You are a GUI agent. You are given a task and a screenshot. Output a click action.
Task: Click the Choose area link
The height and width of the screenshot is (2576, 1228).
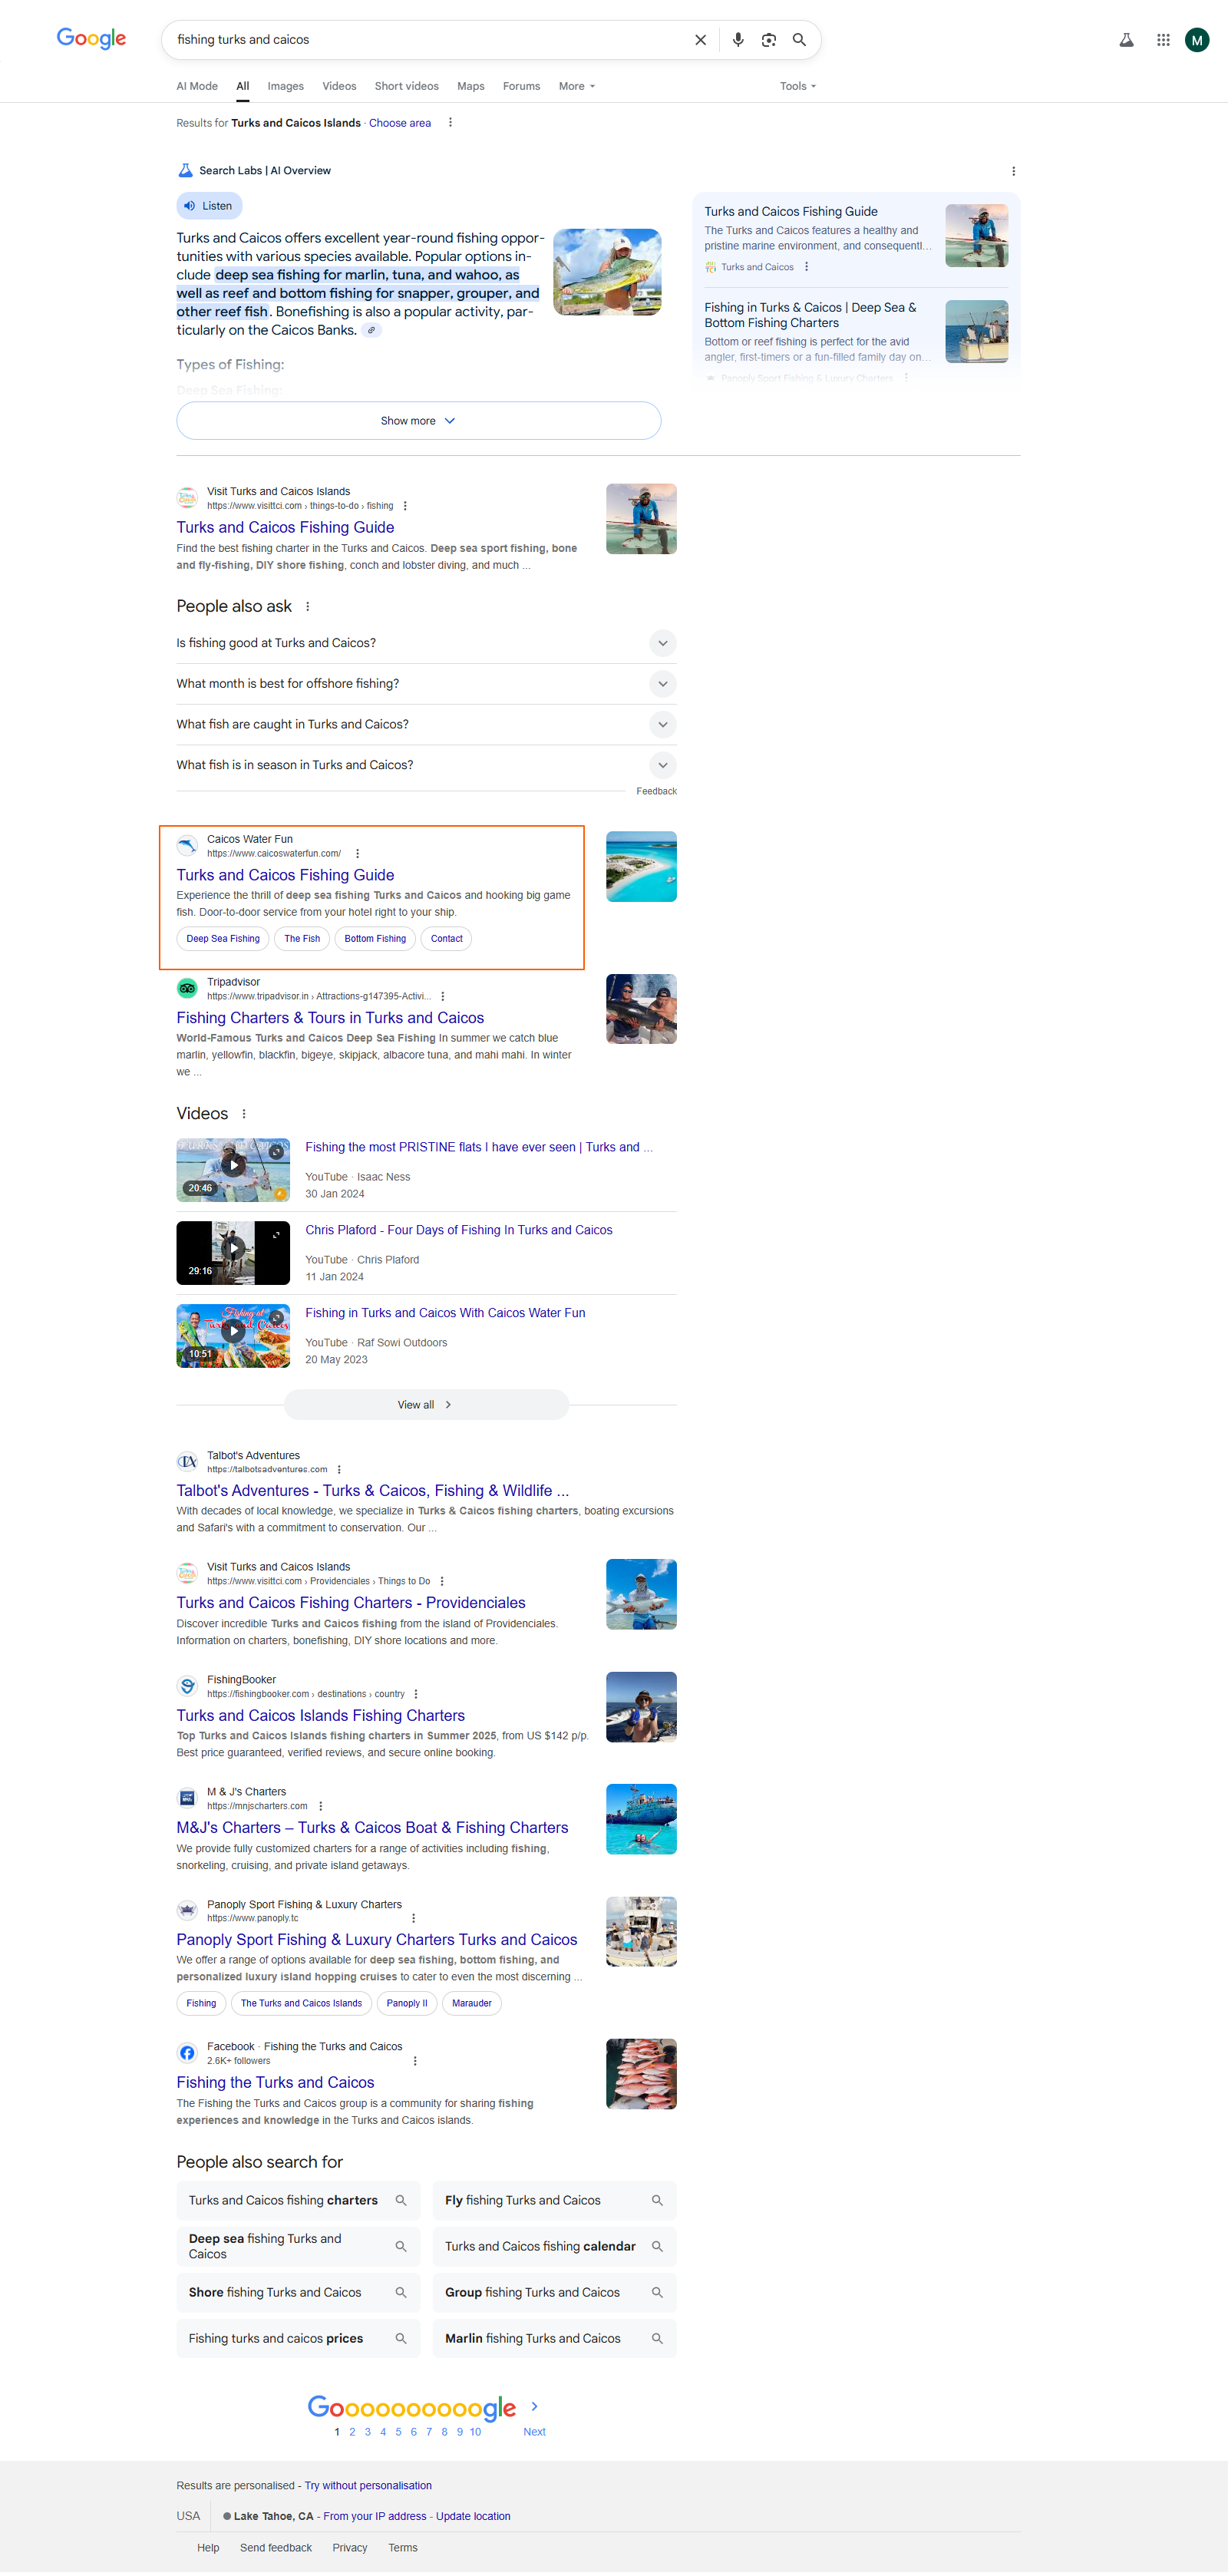point(400,123)
